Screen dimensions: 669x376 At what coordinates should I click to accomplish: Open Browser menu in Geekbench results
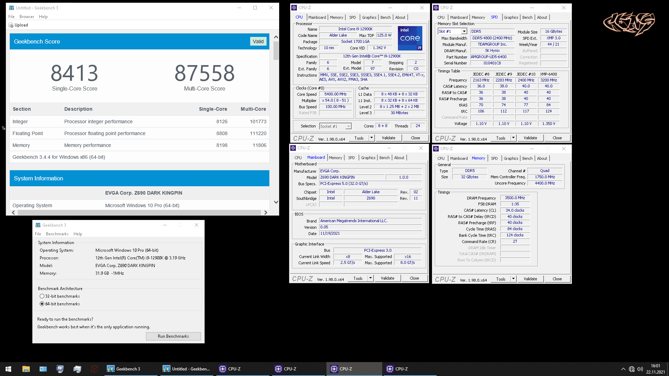27,17
